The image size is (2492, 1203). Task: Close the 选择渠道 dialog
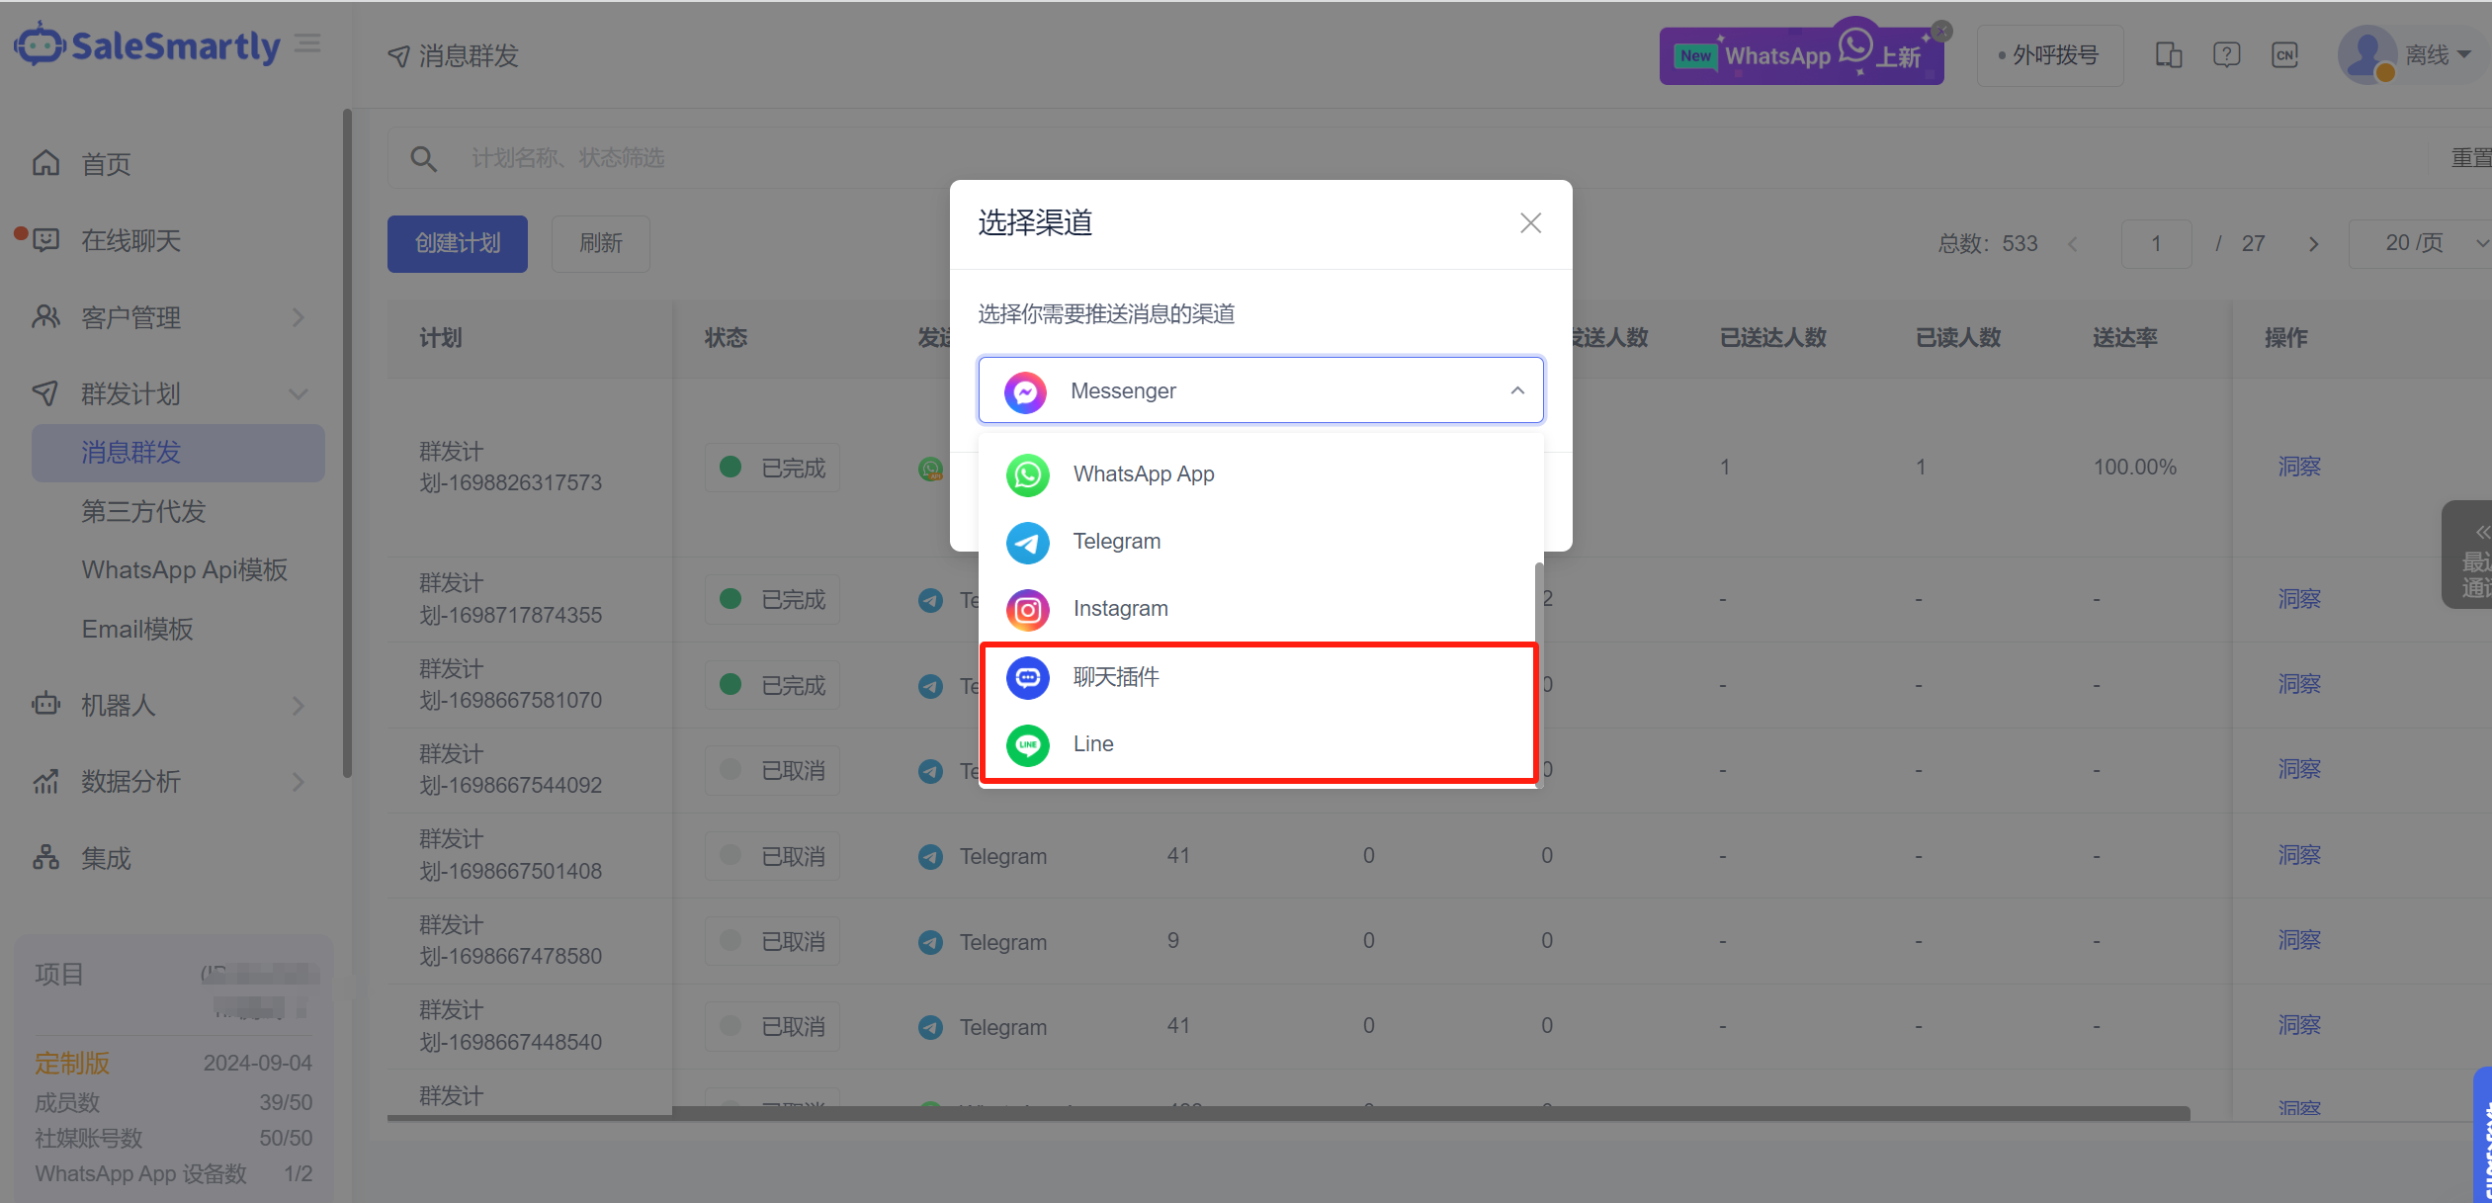[1530, 223]
